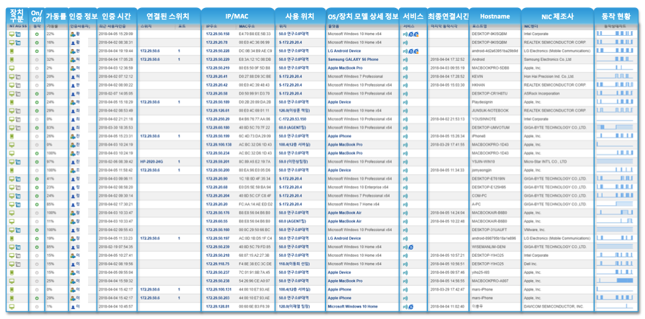The width and height of the screenshot is (645, 319).
Task: Click the IE service icon for host WISEMANLIM-GENI
Action: click(411, 247)
